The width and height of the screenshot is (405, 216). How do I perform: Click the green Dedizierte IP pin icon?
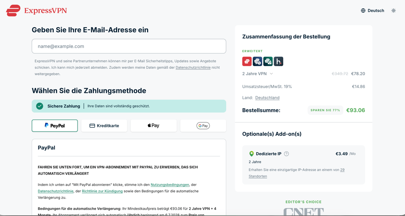[251, 154]
